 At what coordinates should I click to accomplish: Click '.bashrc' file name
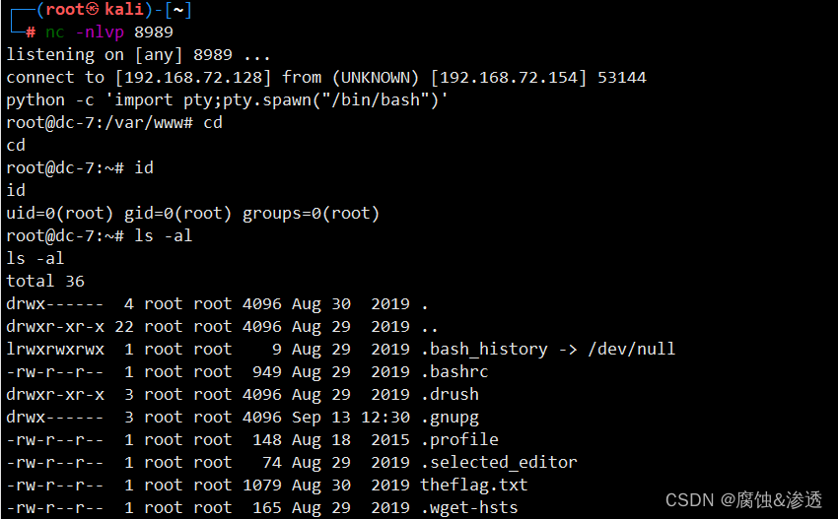point(454,371)
